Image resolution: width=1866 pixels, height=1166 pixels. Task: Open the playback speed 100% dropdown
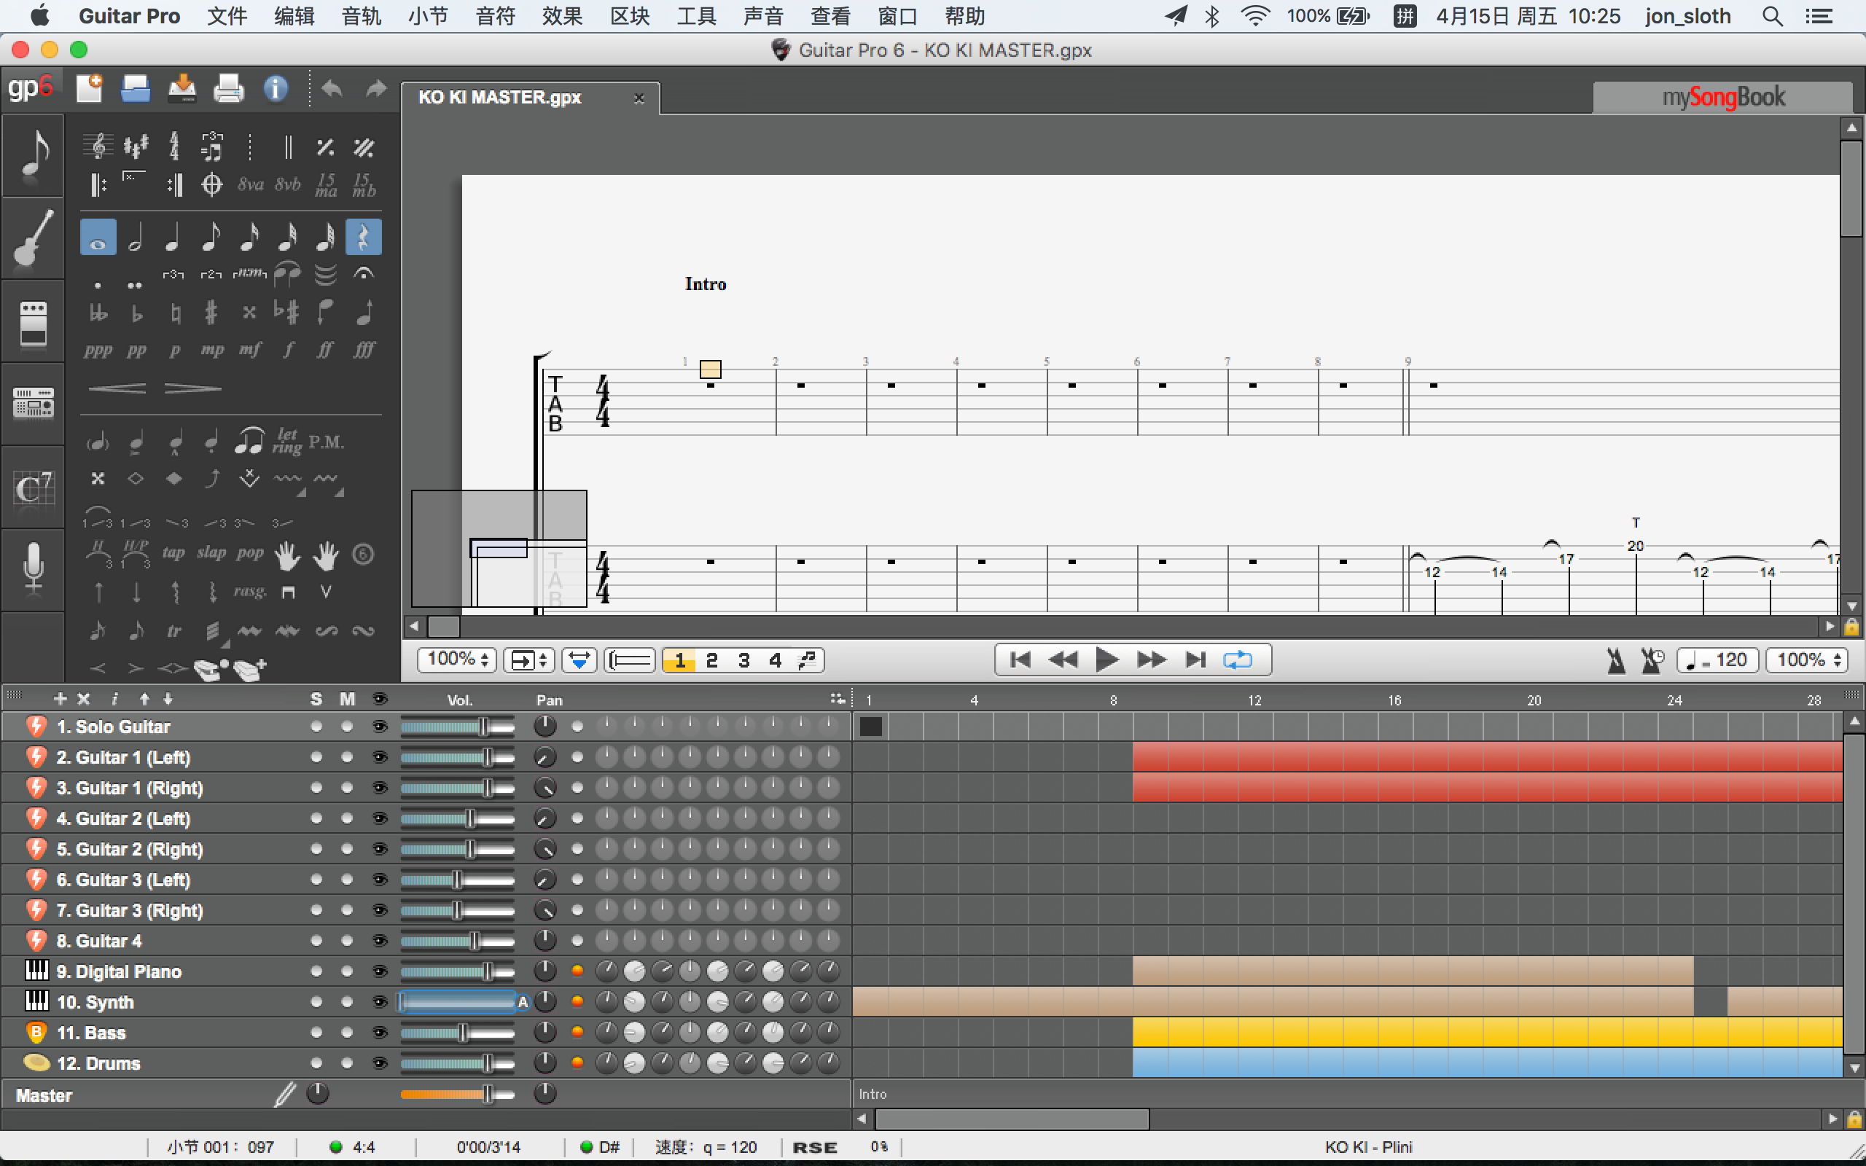pyautogui.click(x=1807, y=660)
